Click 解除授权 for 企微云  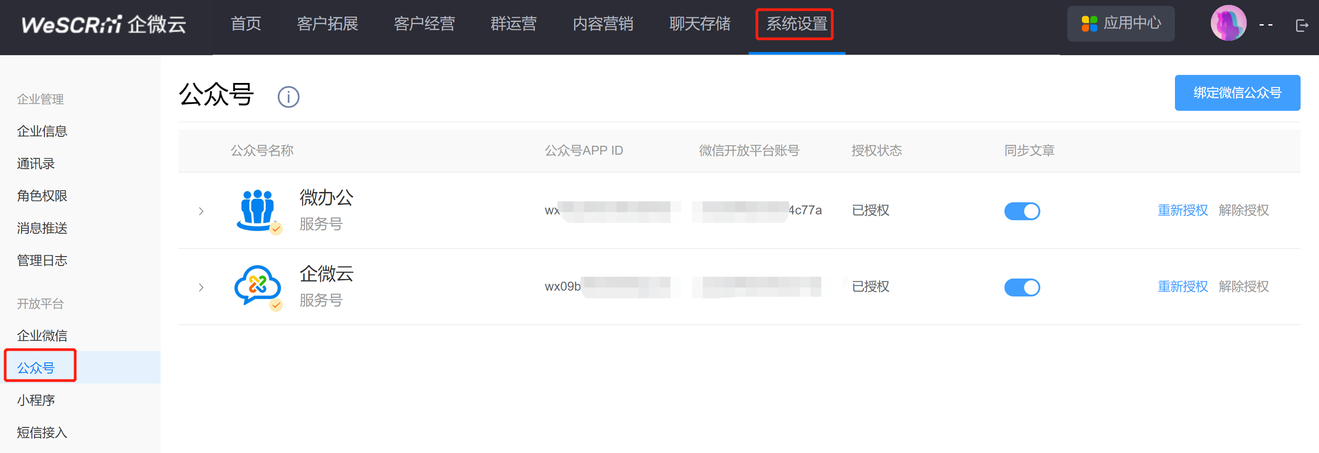coord(1243,287)
